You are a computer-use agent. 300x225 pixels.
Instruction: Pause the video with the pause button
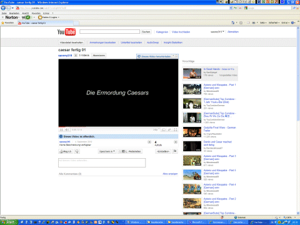click(61, 129)
